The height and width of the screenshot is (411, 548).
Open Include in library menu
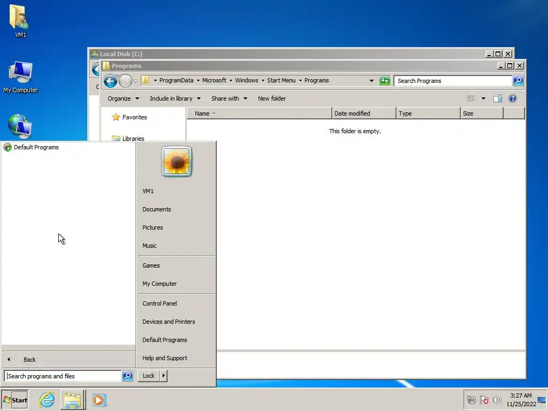(x=175, y=98)
